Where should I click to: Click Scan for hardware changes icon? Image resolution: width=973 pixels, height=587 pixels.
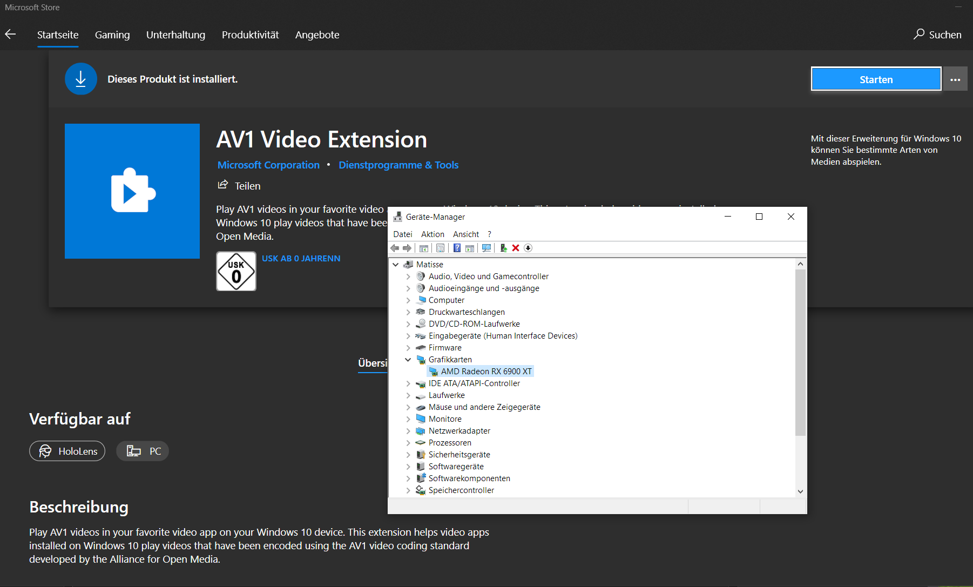pyautogui.click(x=486, y=248)
